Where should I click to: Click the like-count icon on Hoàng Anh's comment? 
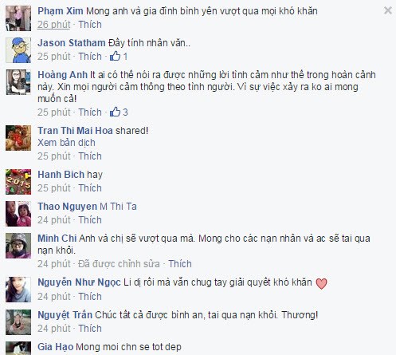[x=115, y=112]
